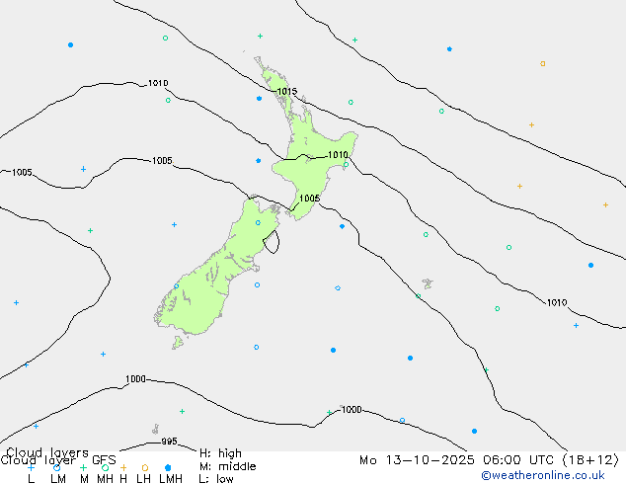The image size is (626, 484).
Task: Click the orange circle legend symbol above LH
Action: click(145, 467)
